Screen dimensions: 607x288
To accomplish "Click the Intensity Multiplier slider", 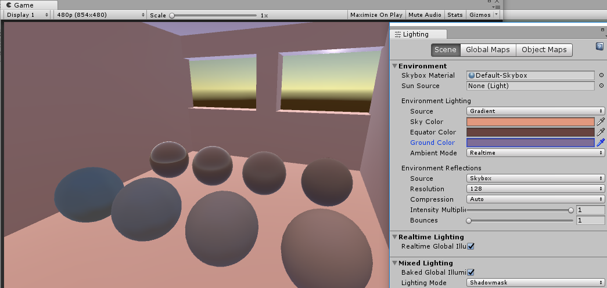I will tap(520, 210).
